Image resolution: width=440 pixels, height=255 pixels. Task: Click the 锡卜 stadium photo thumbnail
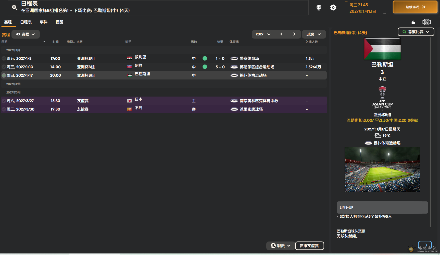click(382, 169)
